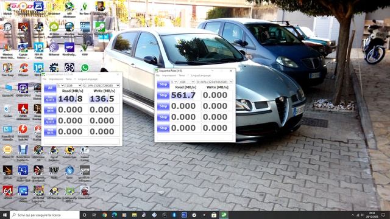Viewport: 390px width, 219px height.
Task: Open WhatsApp from the desktop
Action: [85, 68]
